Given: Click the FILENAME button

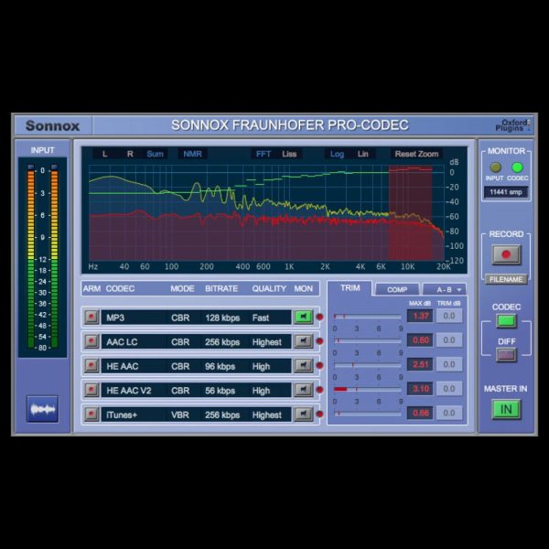Looking at the screenshot, I should [x=506, y=279].
